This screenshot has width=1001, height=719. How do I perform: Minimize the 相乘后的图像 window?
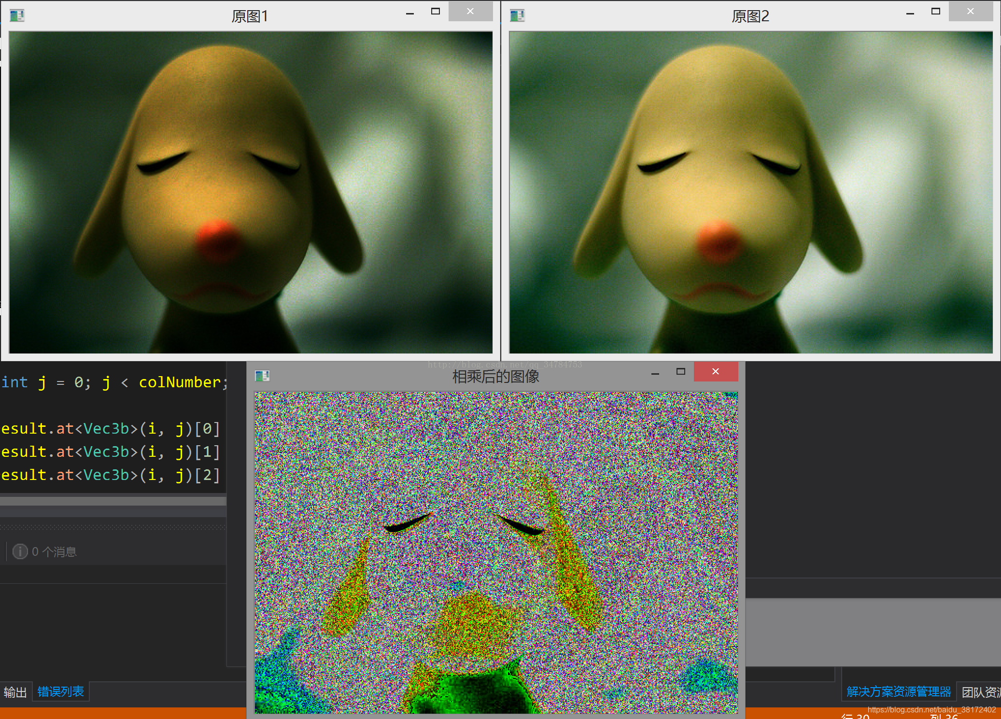(655, 373)
